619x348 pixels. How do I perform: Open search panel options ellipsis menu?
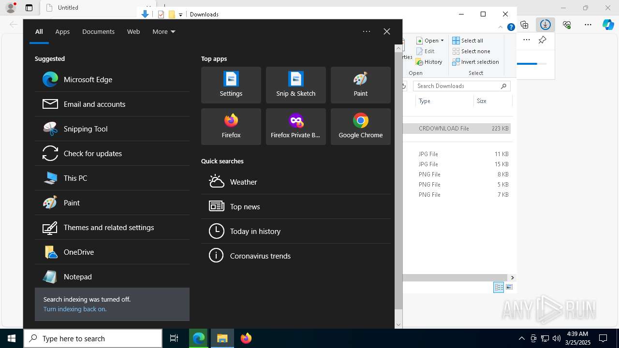pos(367,31)
